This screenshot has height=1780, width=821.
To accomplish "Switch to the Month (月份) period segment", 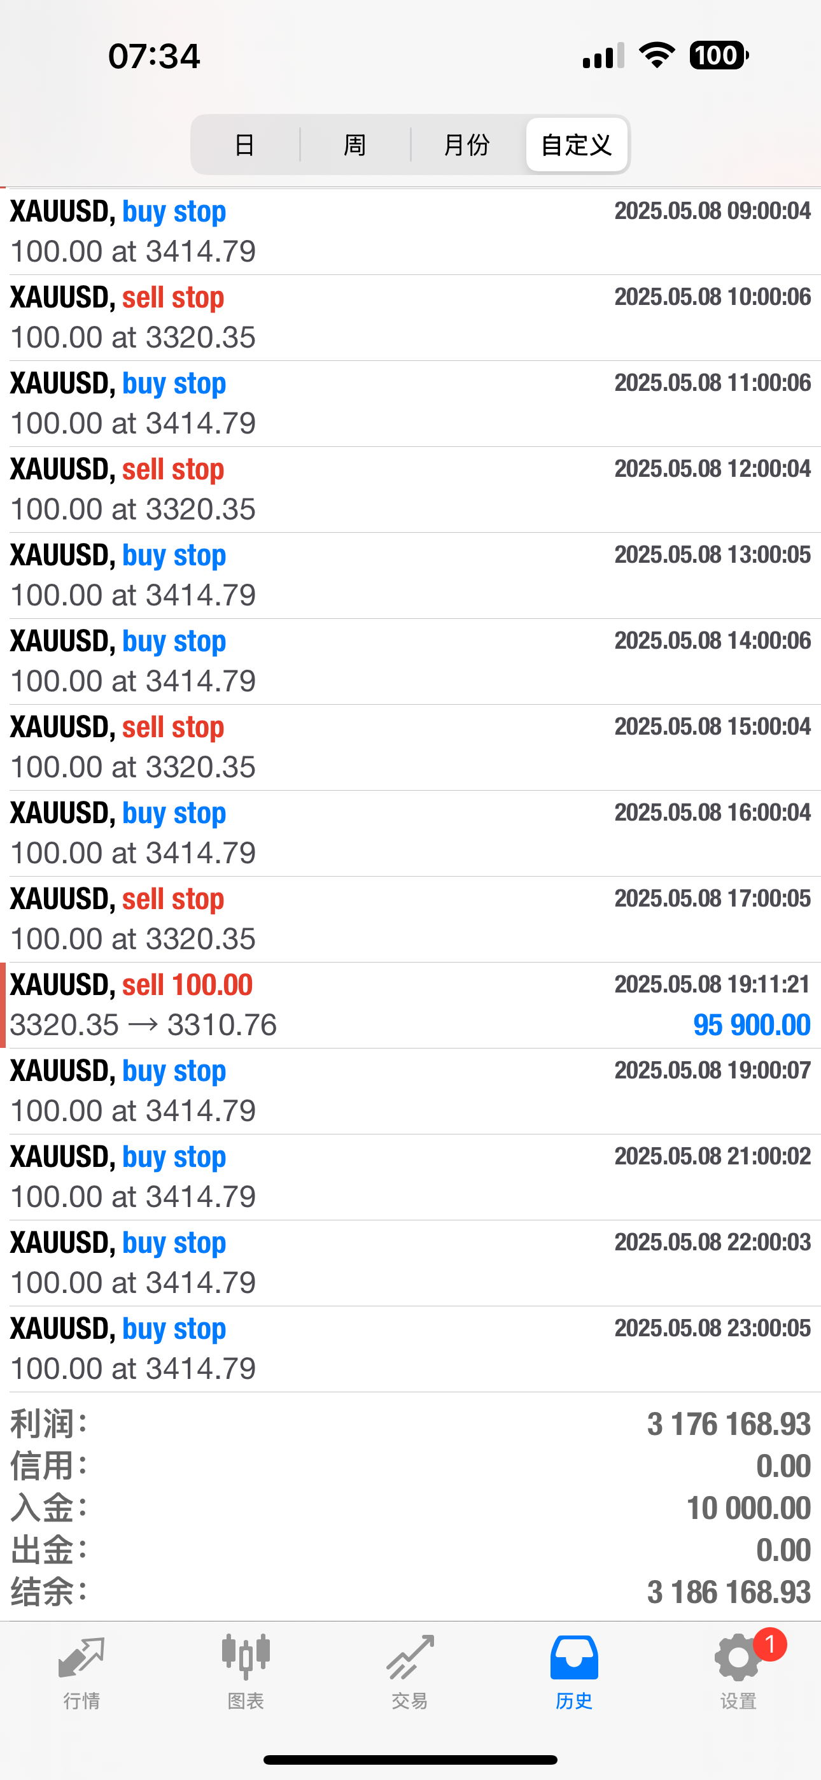I will [467, 145].
